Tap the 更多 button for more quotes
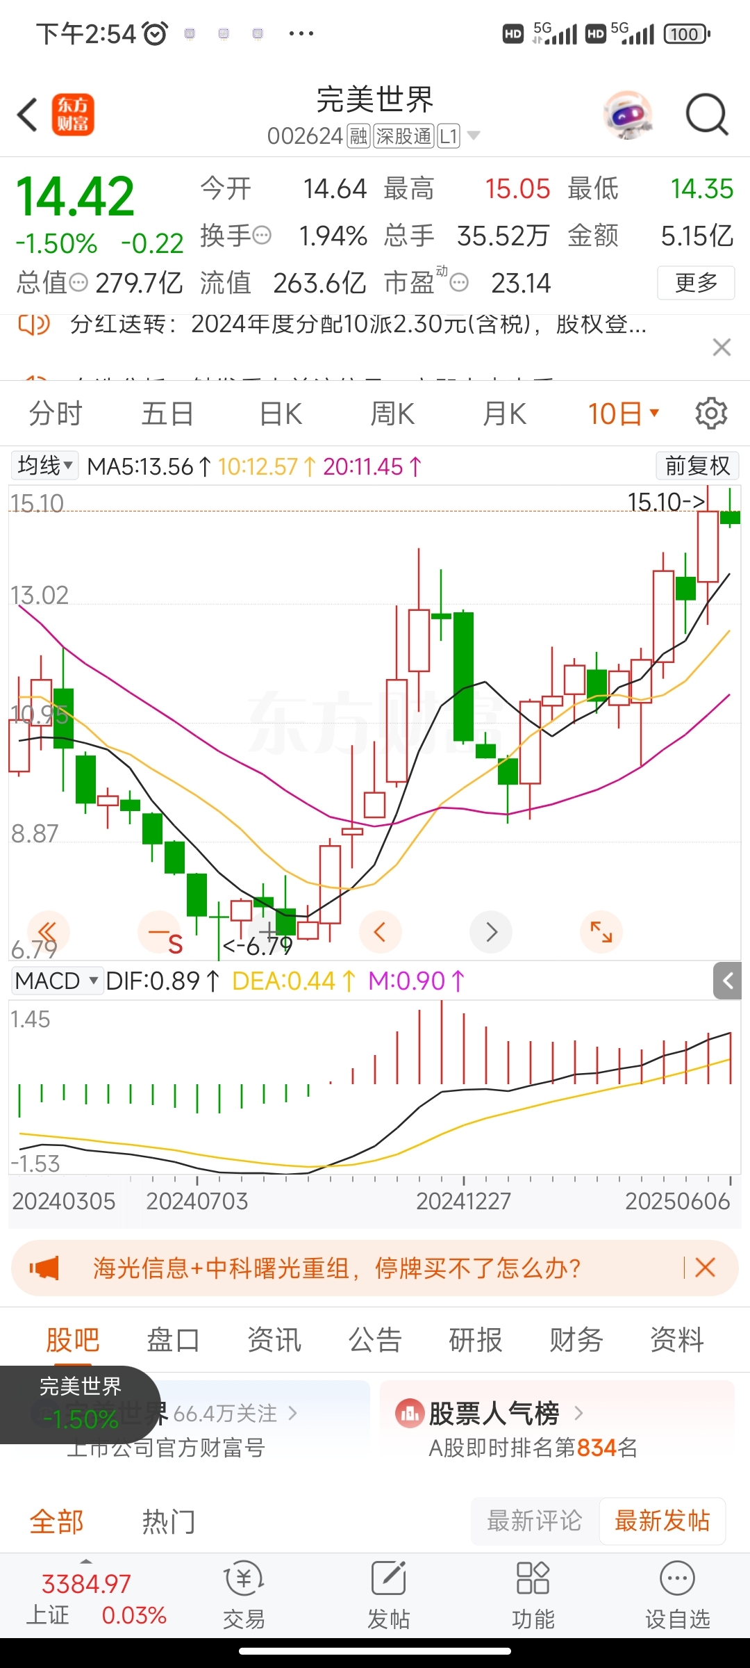This screenshot has width=750, height=1668. coord(696,283)
